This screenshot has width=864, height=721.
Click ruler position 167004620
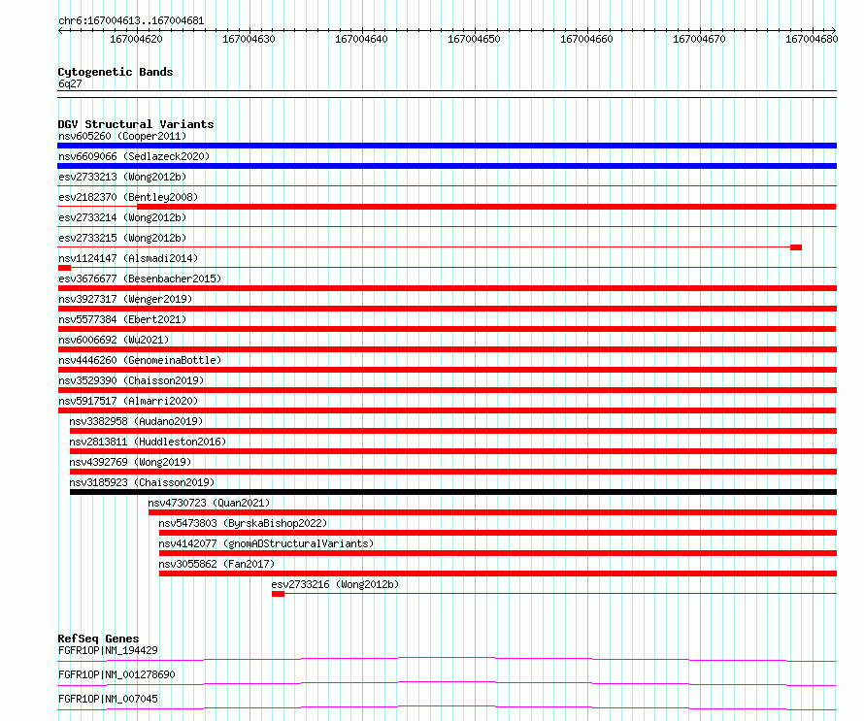pyautogui.click(x=136, y=39)
